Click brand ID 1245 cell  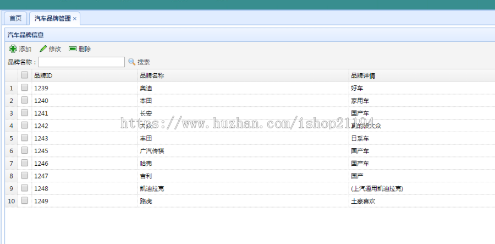tap(85, 151)
